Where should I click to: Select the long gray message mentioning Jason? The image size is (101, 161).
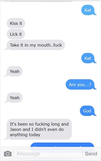click(x=38, y=129)
